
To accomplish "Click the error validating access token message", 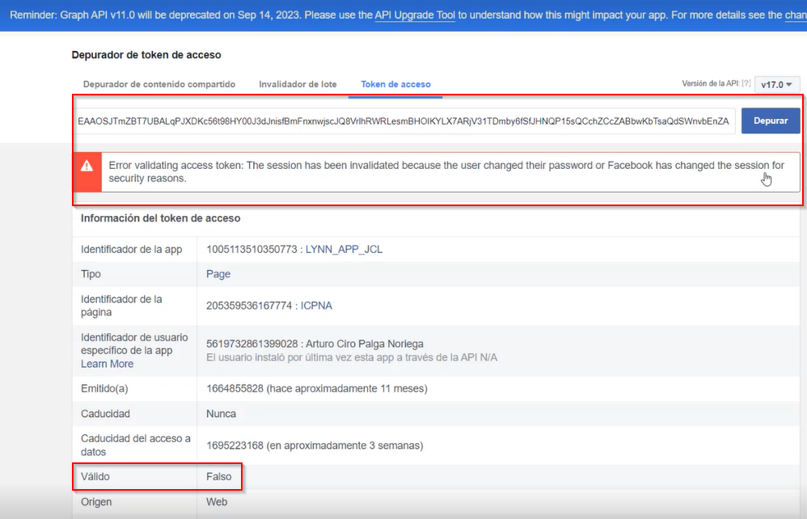I will pos(446,171).
